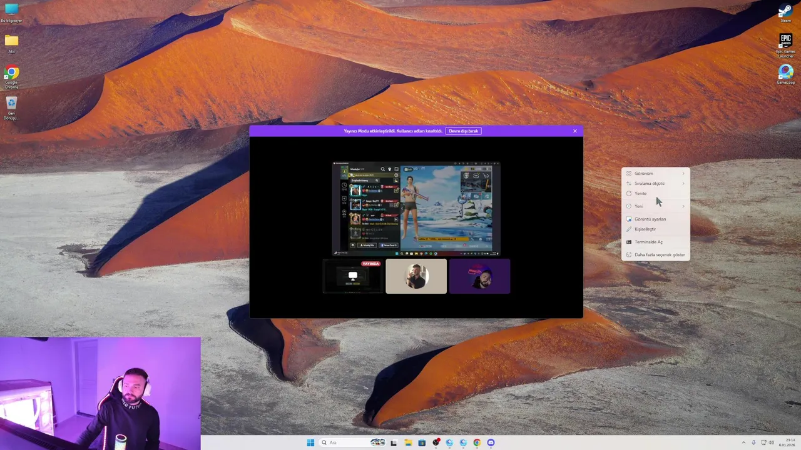The width and height of the screenshot is (801, 450).
Task: Open Microsoft Store from the taskbar
Action: click(x=422, y=442)
